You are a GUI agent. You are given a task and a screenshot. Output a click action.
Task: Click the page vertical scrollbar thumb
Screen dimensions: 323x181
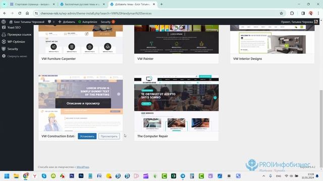[x=321, y=128]
